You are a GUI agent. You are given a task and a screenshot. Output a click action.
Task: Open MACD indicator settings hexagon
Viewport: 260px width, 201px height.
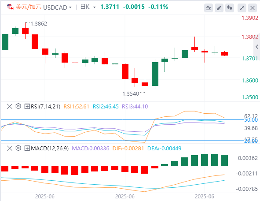click(18, 148)
